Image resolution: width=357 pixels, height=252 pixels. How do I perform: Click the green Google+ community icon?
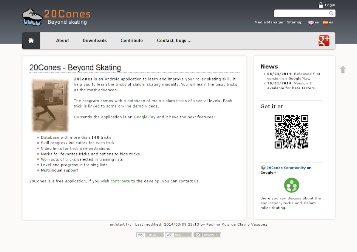pos(291,185)
